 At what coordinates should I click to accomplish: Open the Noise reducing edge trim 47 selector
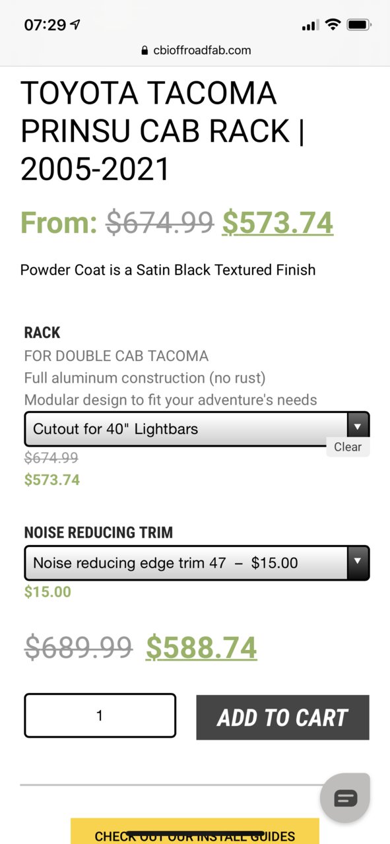[x=197, y=563]
